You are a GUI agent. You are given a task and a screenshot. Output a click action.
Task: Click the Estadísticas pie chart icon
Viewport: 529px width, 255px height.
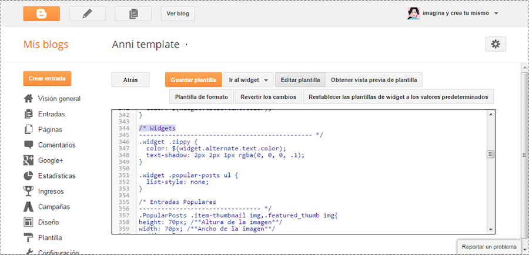click(x=28, y=176)
